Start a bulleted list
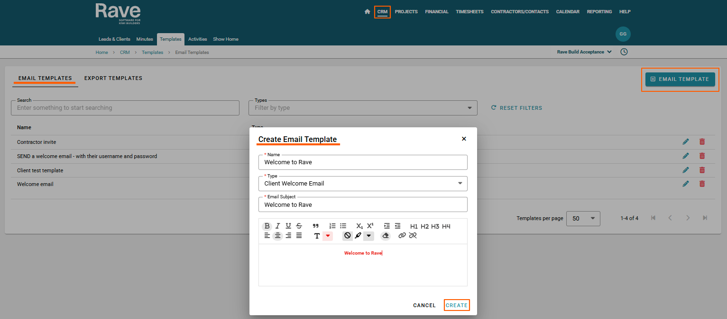Screen dimensions: 727x319 (x=343, y=226)
